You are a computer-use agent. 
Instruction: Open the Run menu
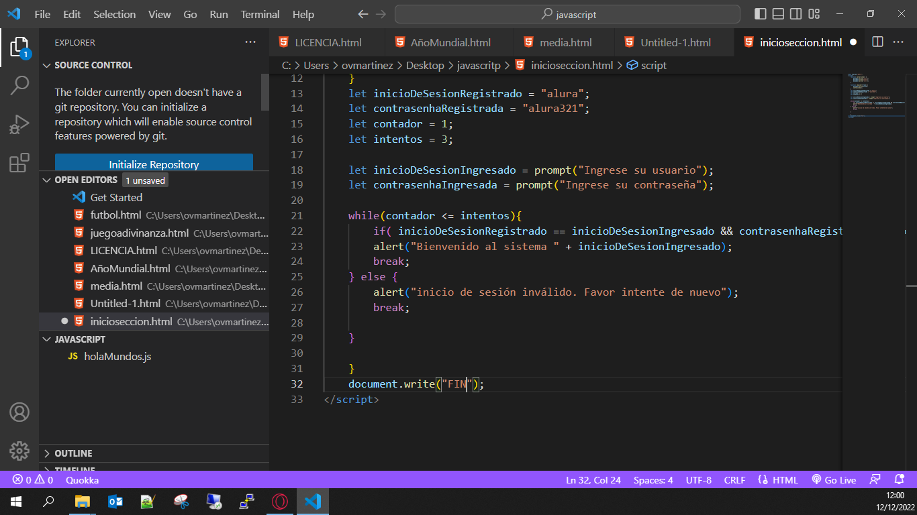[x=219, y=14]
